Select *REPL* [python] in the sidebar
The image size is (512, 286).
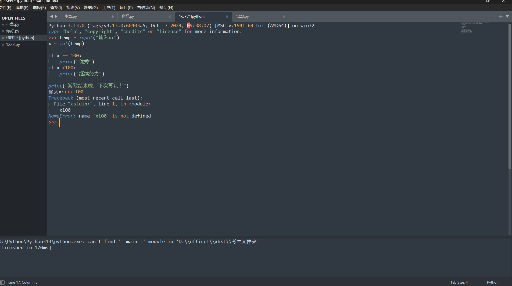(20, 38)
